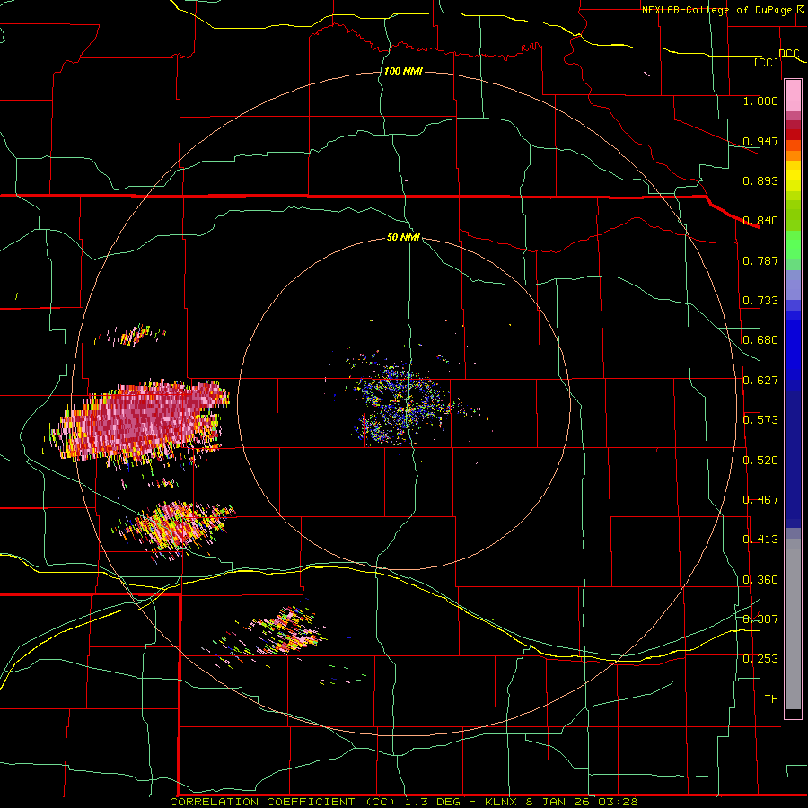Click the 1.000 color scale value

click(760, 101)
